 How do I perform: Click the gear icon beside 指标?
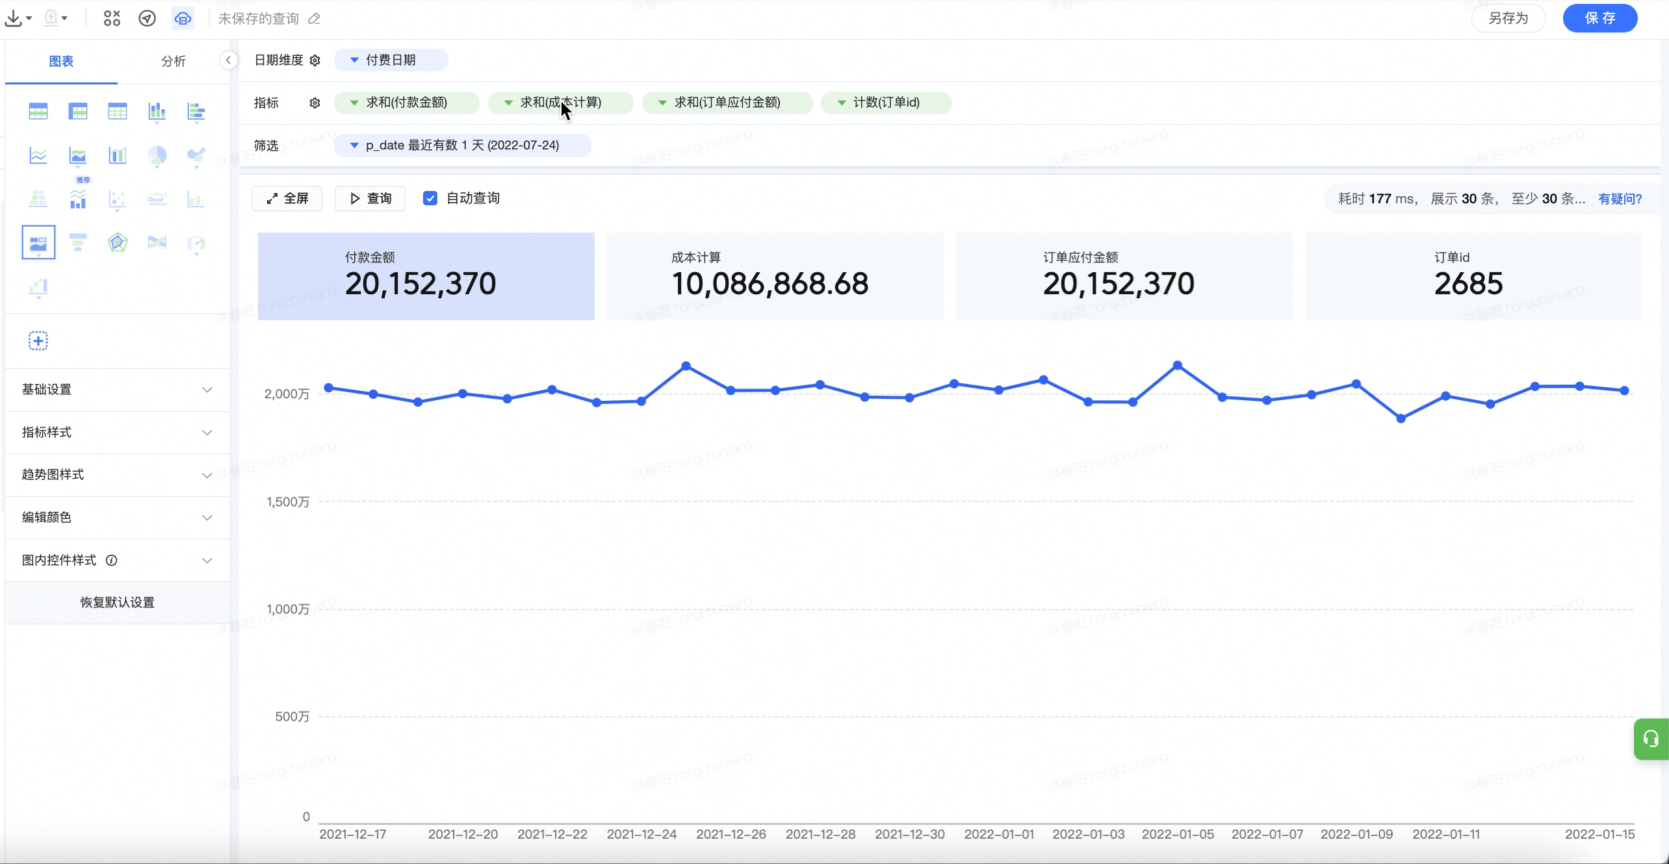pyautogui.click(x=315, y=103)
